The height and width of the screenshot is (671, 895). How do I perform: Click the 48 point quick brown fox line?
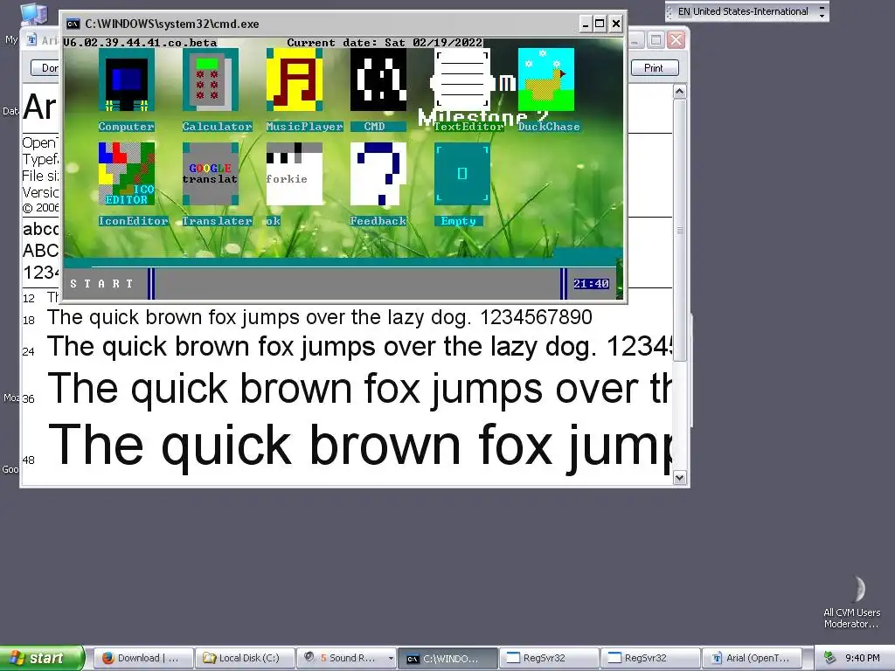coord(359,446)
